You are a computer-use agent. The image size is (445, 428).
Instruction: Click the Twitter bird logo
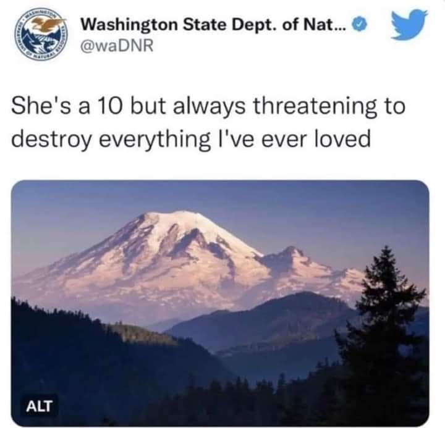tap(409, 24)
